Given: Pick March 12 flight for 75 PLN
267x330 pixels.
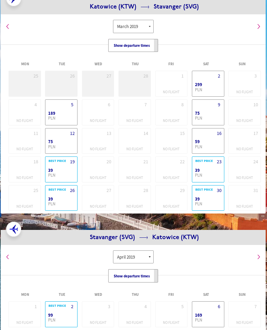Looking at the screenshot, I should (61, 141).
